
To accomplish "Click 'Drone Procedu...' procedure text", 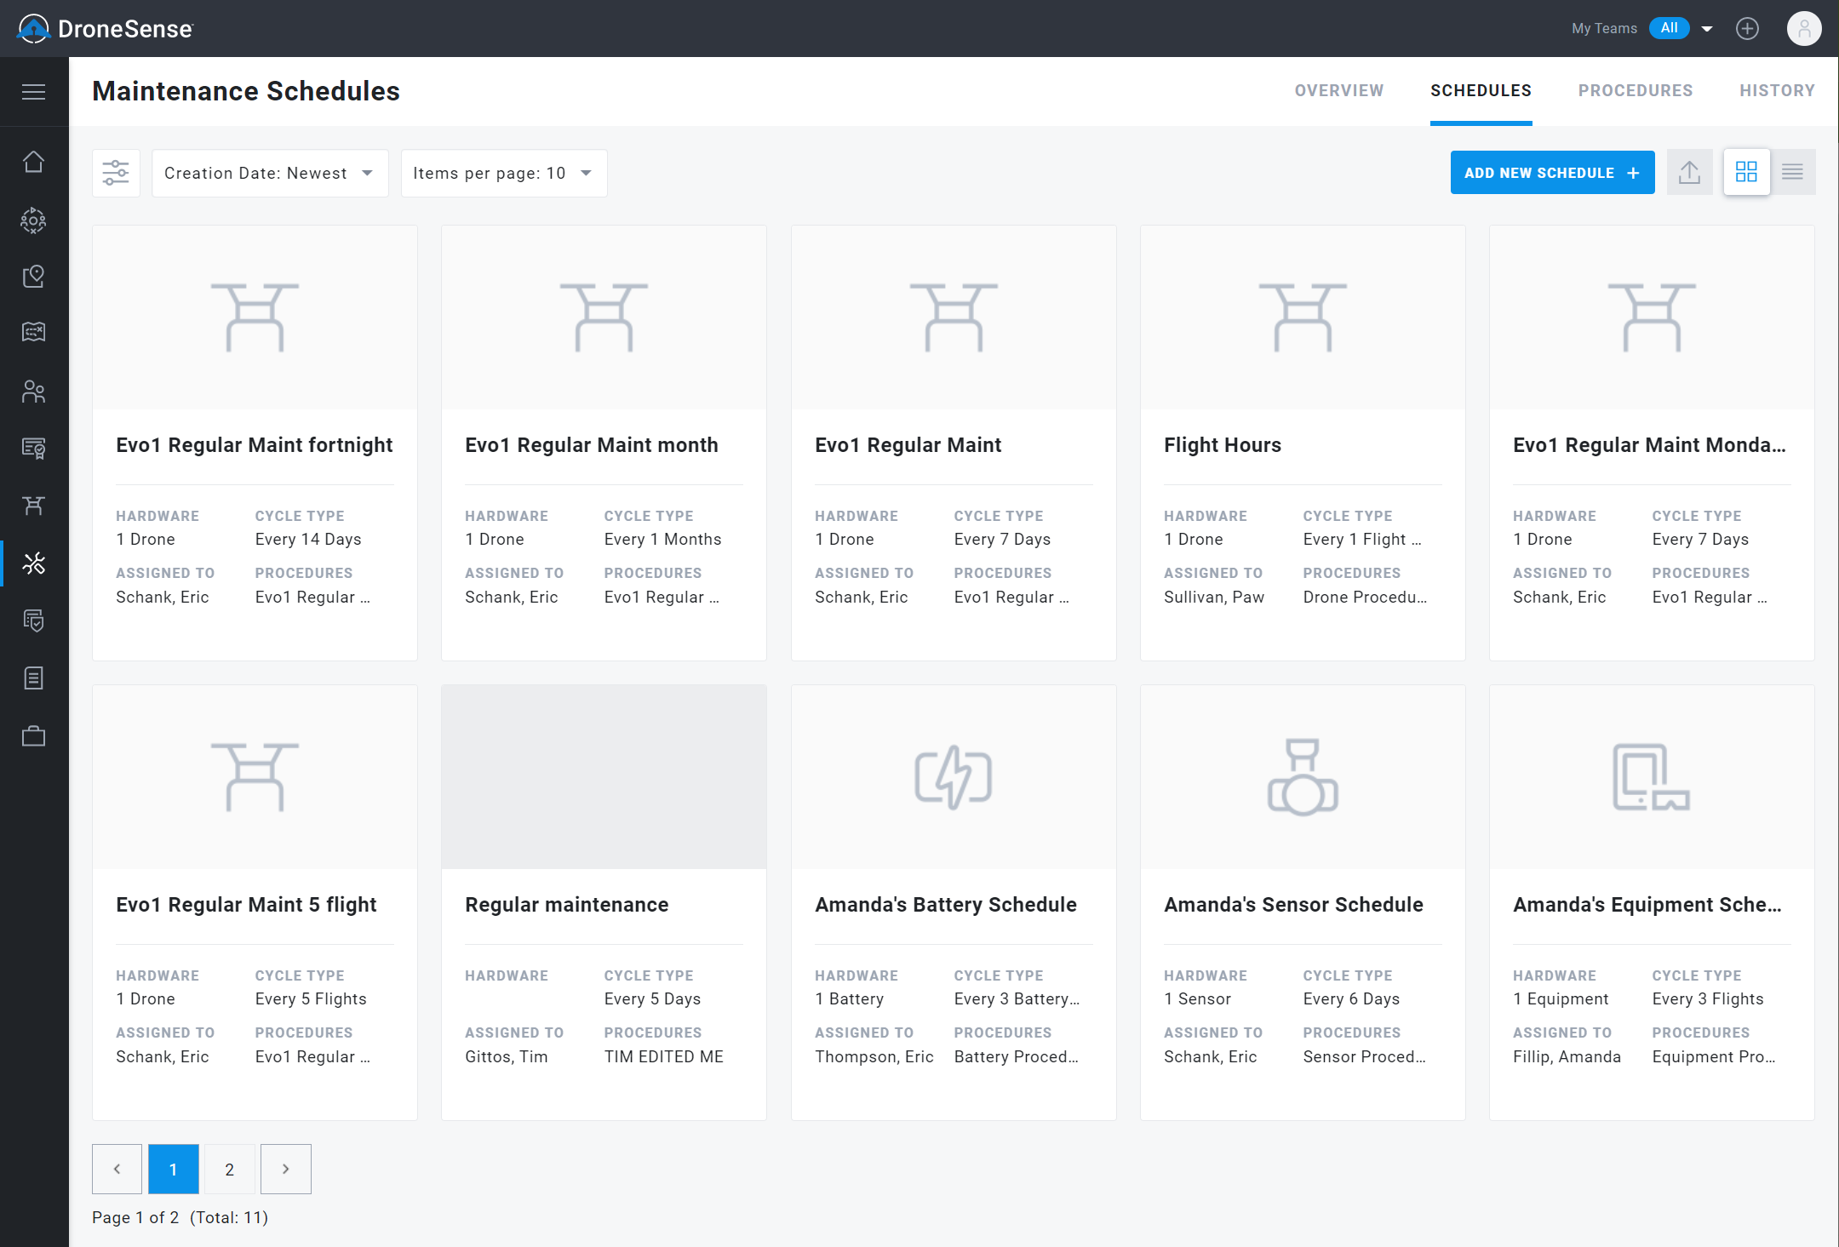I will coord(1365,597).
